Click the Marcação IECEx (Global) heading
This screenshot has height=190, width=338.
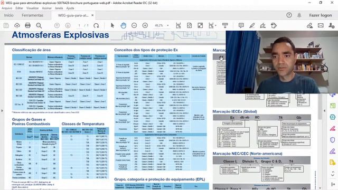coord(234,111)
